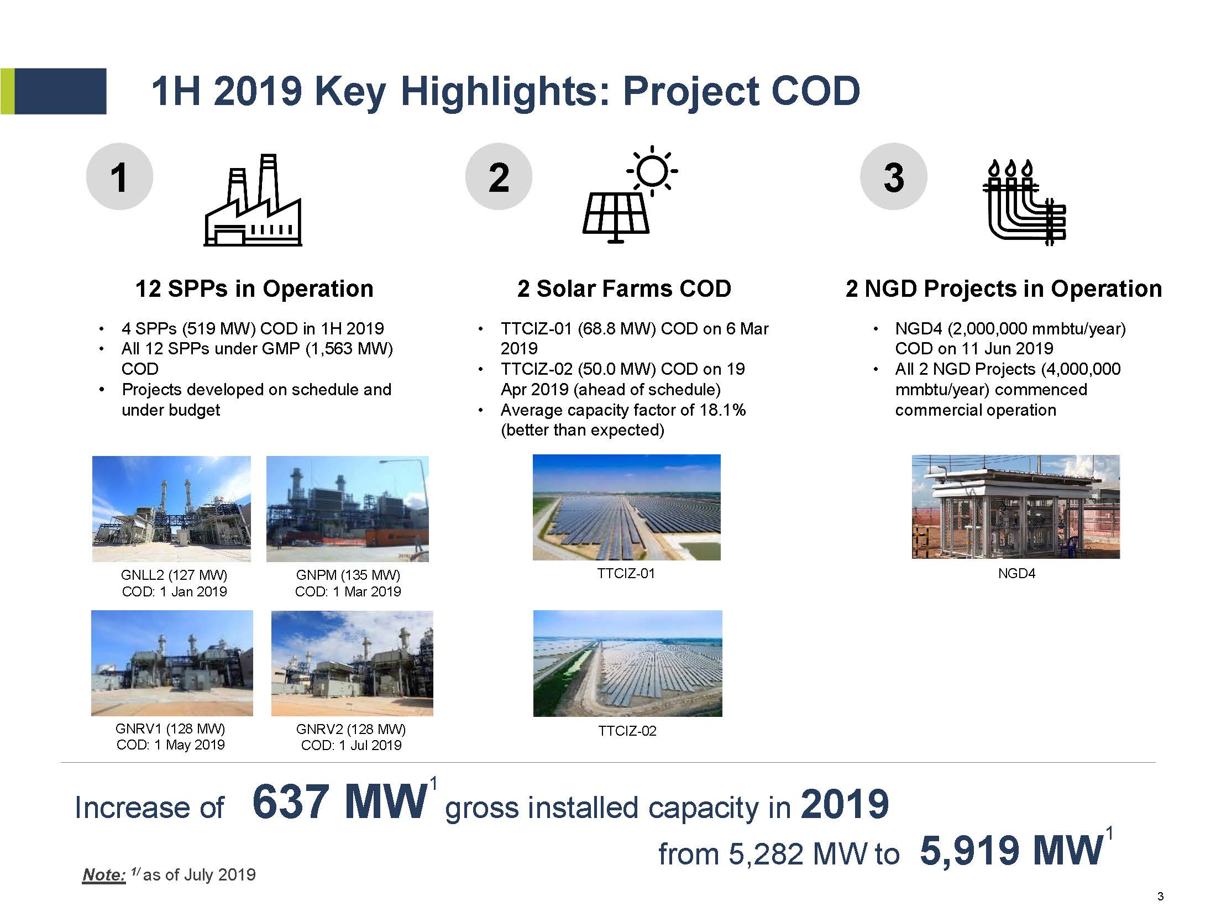Select heading '2 NGD Projects in Operation'

[x=1004, y=289]
